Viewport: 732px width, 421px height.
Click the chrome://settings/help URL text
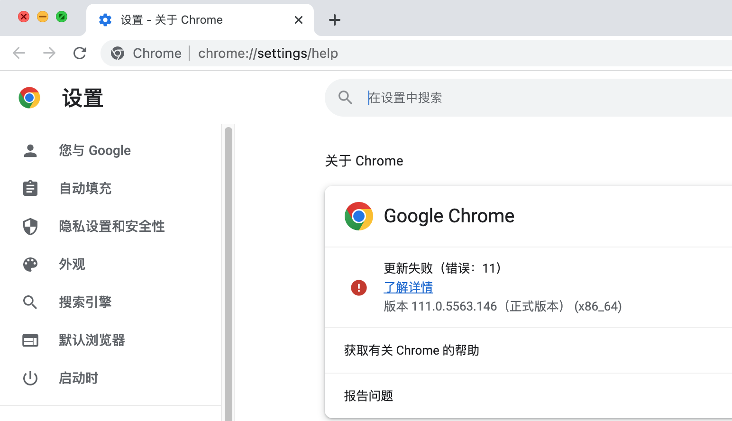268,53
